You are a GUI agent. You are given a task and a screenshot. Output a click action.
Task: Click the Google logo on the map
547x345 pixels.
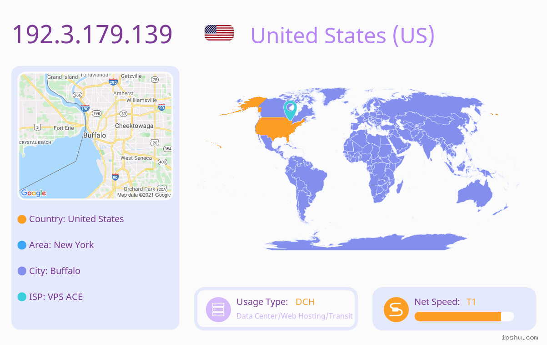[x=34, y=193]
